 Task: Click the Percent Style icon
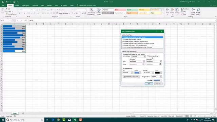point(77,13)
